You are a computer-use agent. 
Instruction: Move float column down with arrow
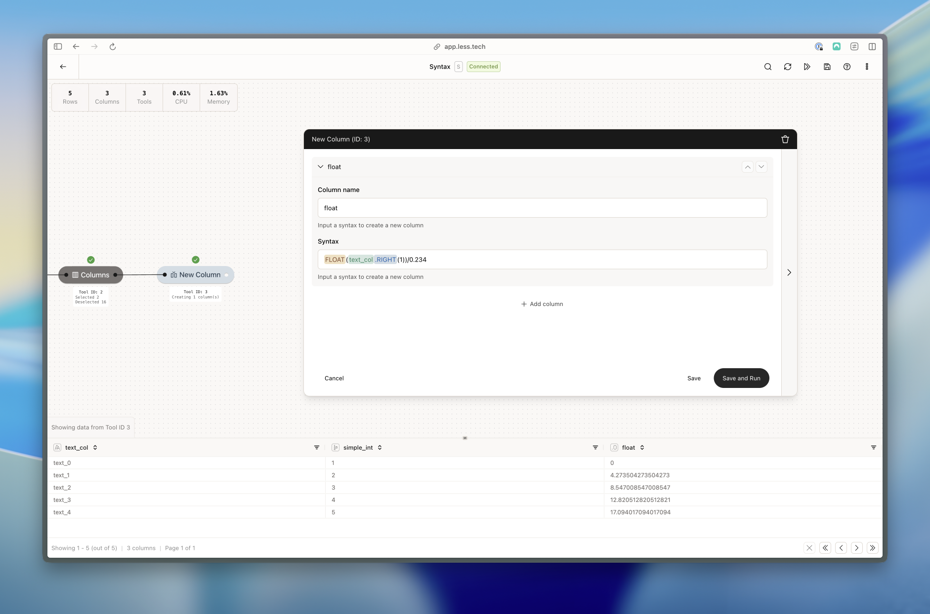[x=761, y=167]
